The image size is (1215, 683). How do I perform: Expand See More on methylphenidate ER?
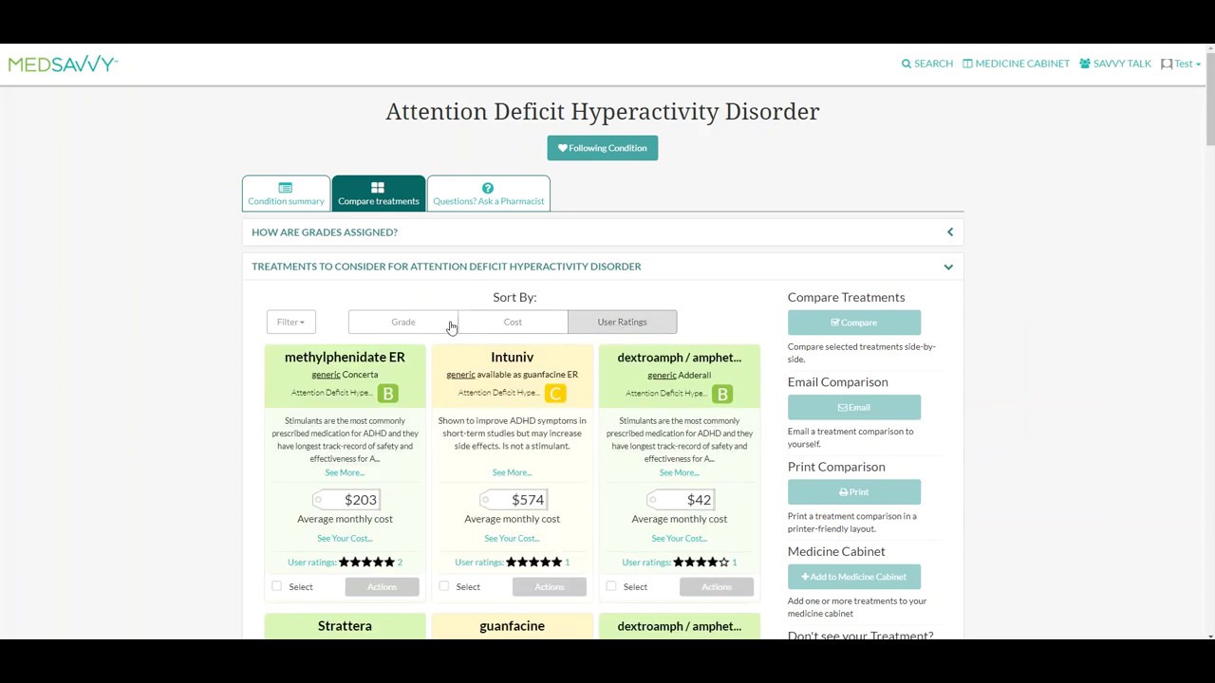[345, 472]
